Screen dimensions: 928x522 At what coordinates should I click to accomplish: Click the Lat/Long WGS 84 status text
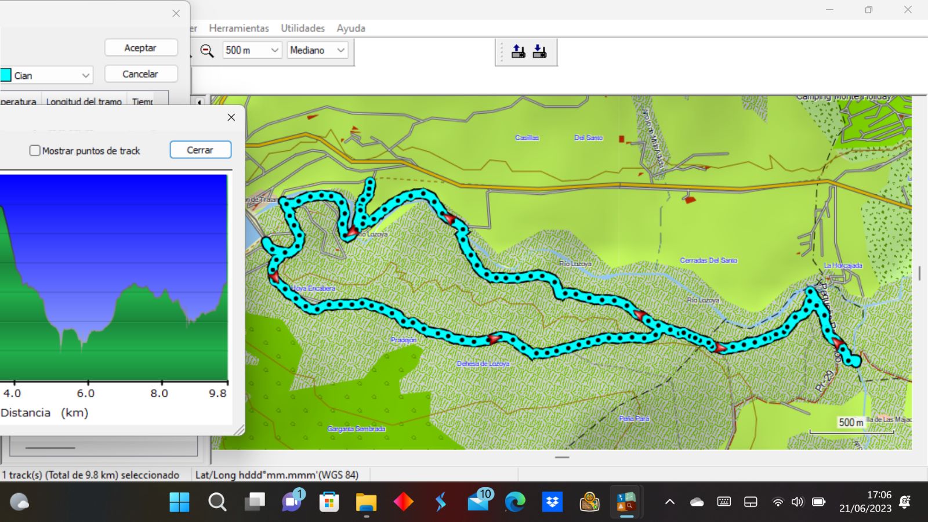(x=277, y=475)
